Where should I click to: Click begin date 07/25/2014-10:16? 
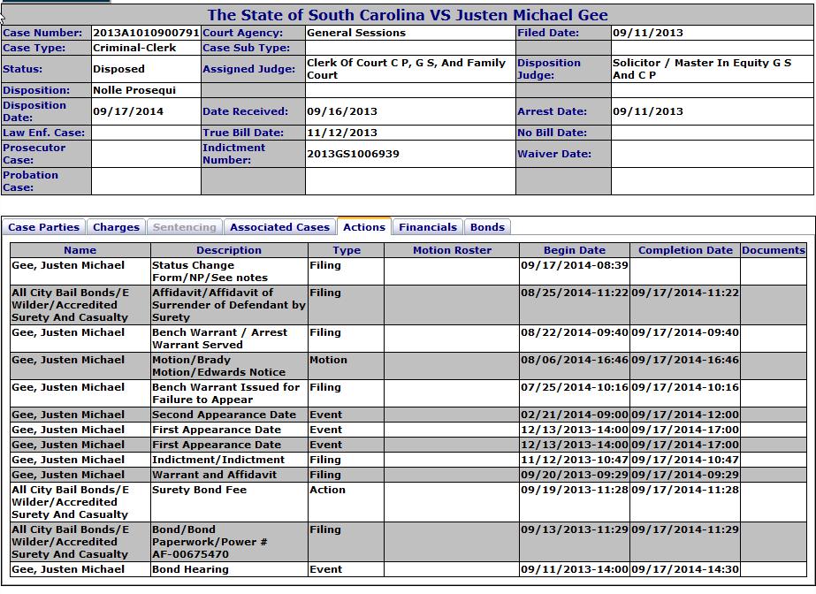(574, 387)
